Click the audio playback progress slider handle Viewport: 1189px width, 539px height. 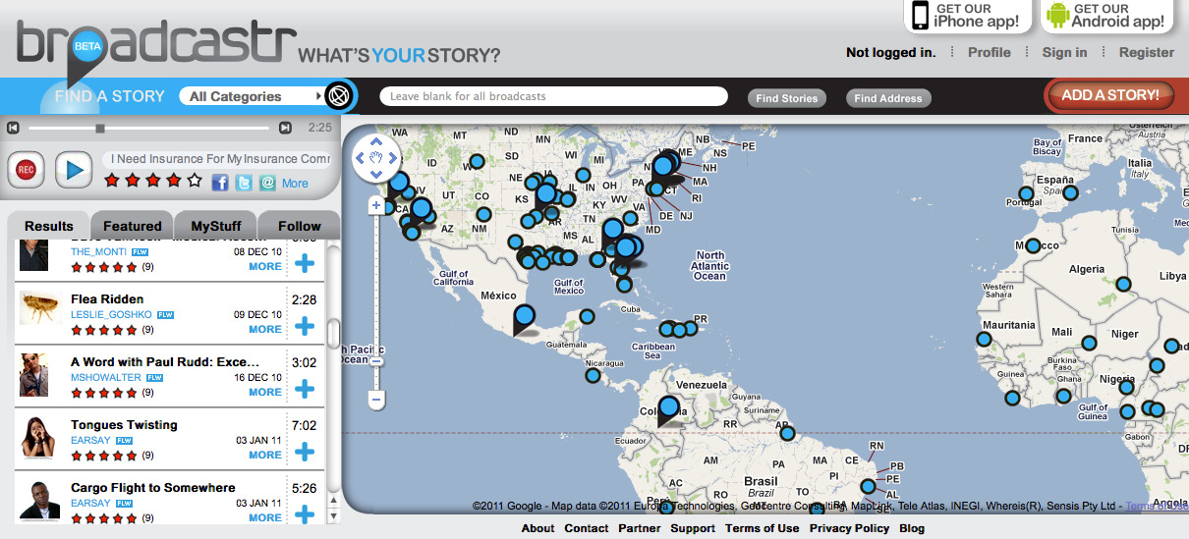click(x=99, y=128)
